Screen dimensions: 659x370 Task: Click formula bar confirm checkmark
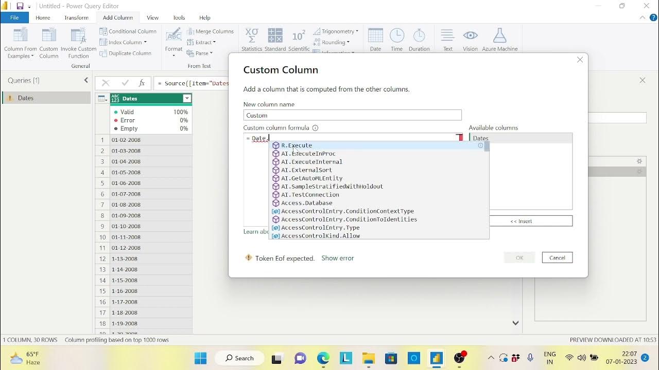(x=125, y=83)
